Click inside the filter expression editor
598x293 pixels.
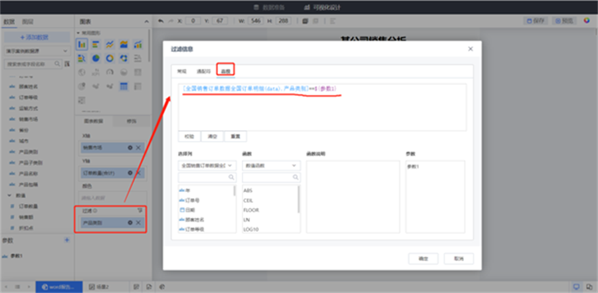[322, 107]
